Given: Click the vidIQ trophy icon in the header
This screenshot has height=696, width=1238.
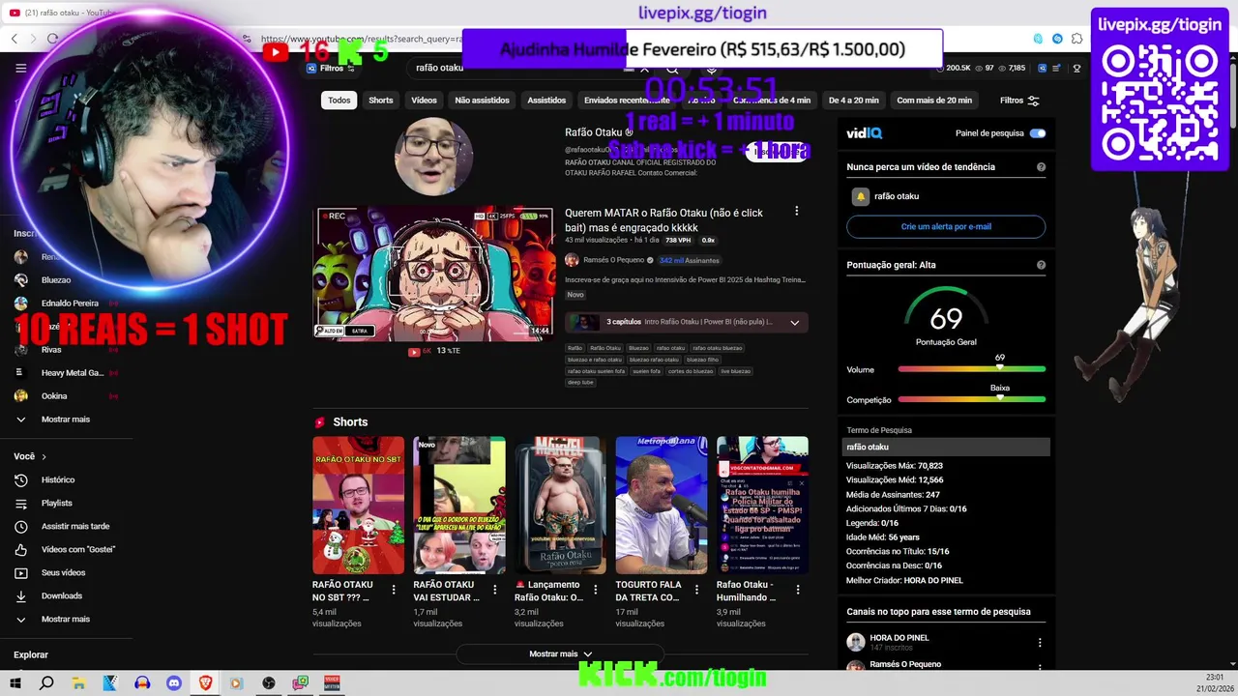Looking at the screenshot, I should click(x=1076, y=69).
